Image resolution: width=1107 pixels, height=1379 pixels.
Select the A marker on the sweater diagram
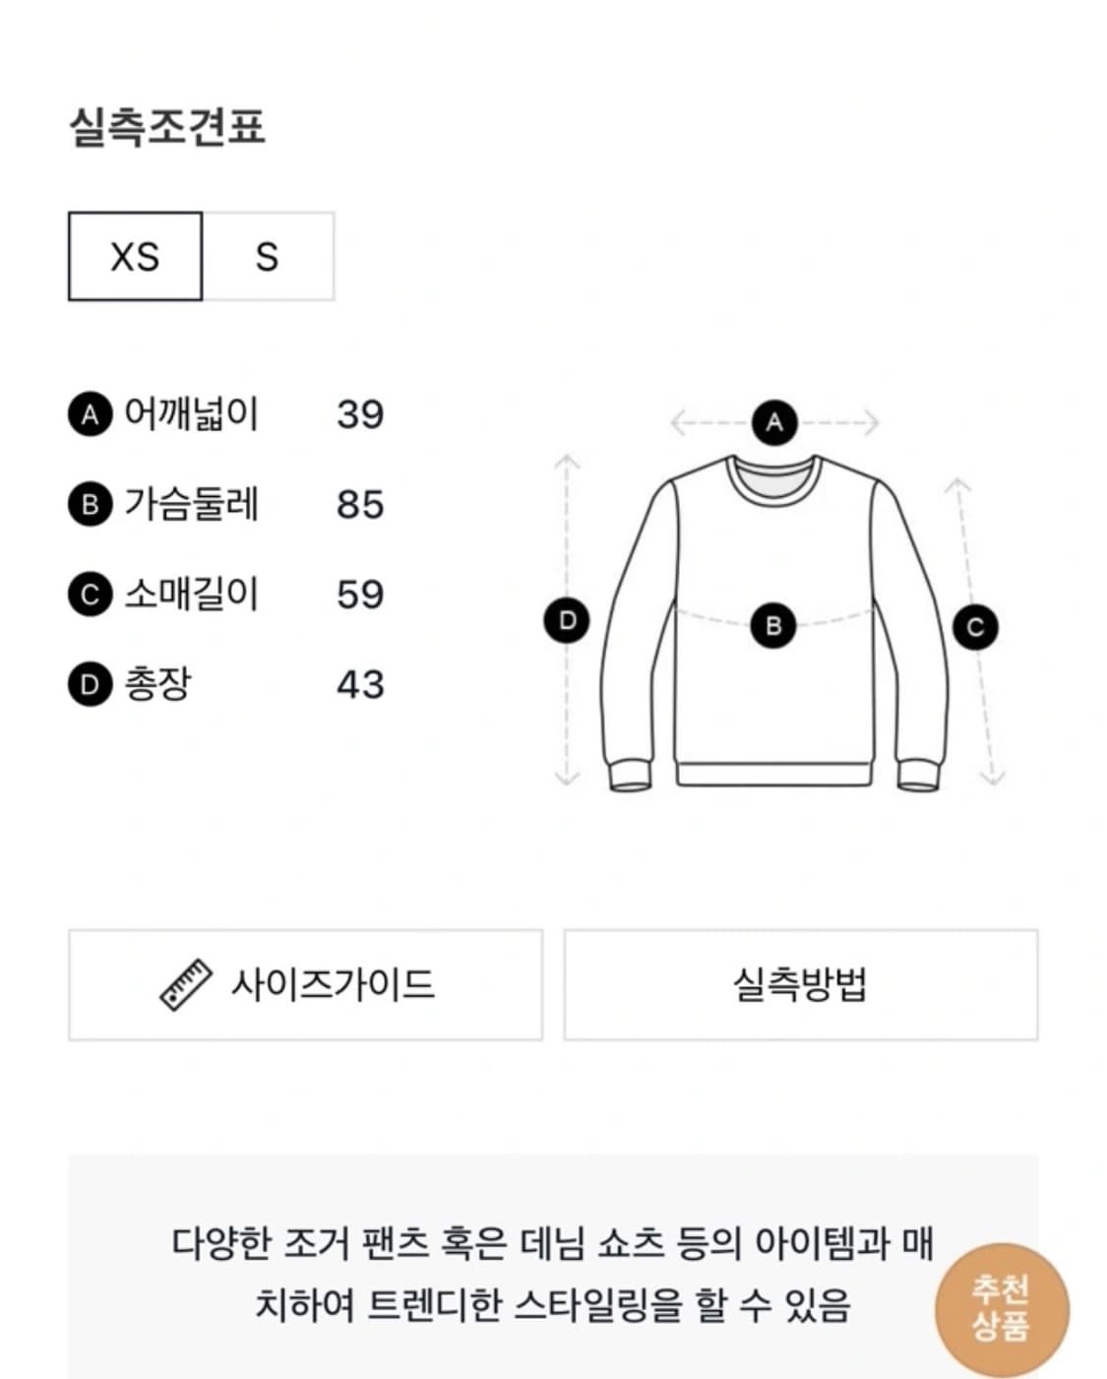773,423
